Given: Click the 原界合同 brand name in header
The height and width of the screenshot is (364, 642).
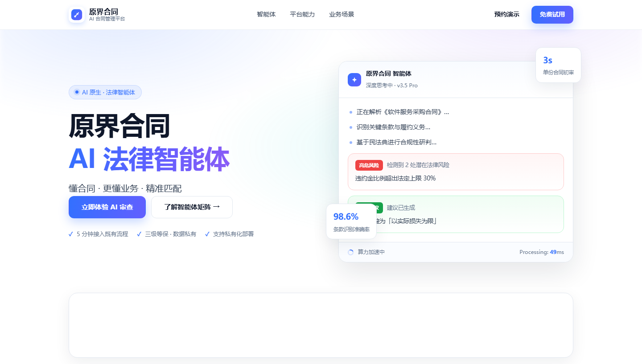Looking at the screenshot, I should (103, 12).
